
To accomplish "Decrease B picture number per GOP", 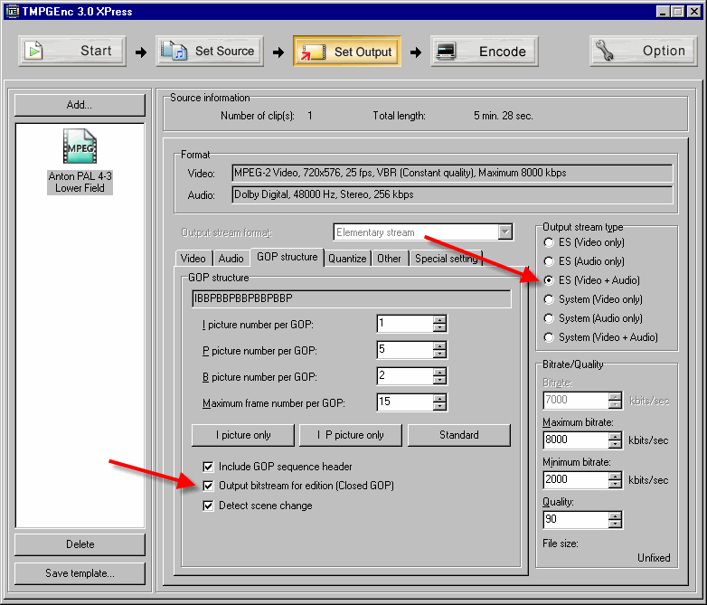I will 439,380.
